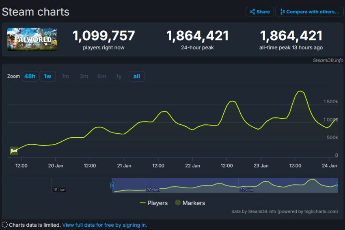
Task: Select the 1m zoom option
Action: point(65,76)
